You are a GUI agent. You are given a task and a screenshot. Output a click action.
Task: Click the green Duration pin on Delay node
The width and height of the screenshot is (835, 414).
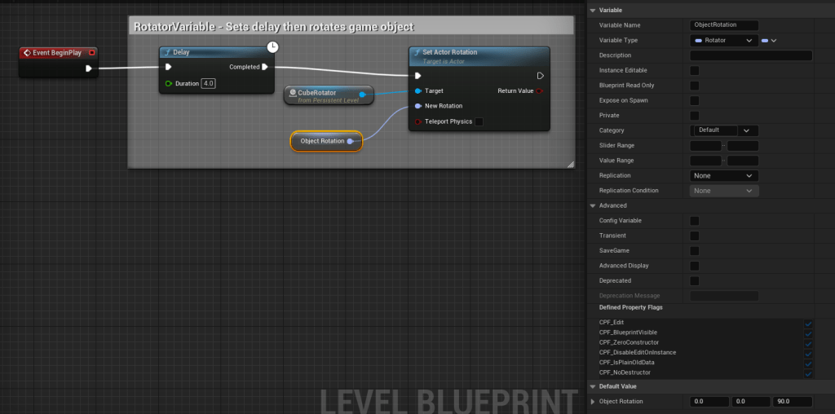169,83
